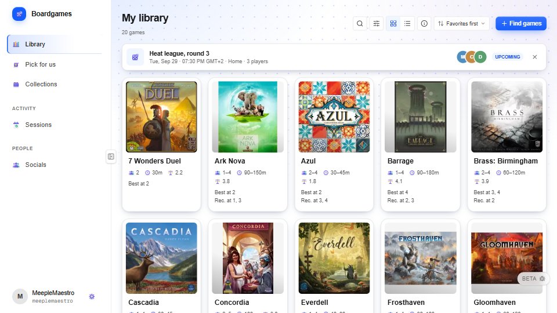Viewport: 557px width, 313px height.
Task: Switch to list view
Action: pyautogui.click(x=407, y=23)
